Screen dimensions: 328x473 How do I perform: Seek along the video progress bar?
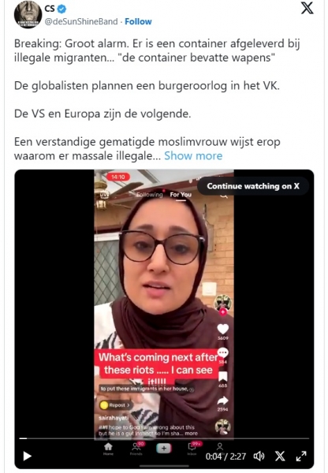(x=164, y=438)
